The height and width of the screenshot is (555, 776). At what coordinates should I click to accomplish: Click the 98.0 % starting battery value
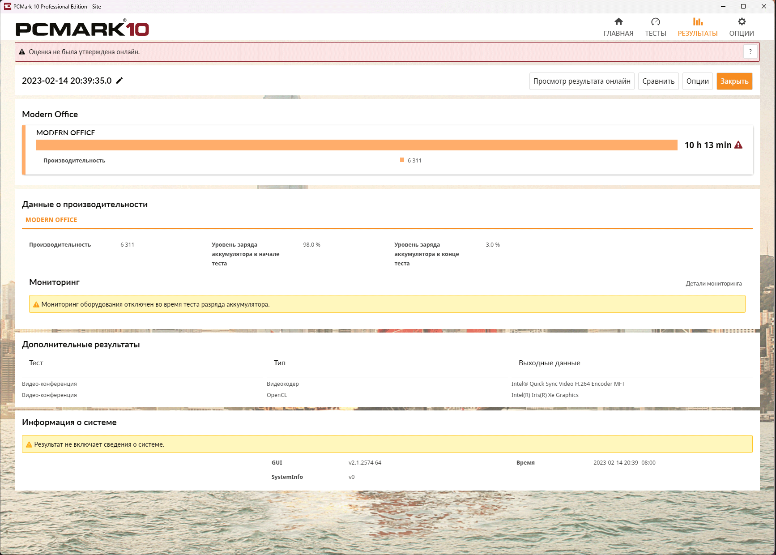[x=311, y=245]
